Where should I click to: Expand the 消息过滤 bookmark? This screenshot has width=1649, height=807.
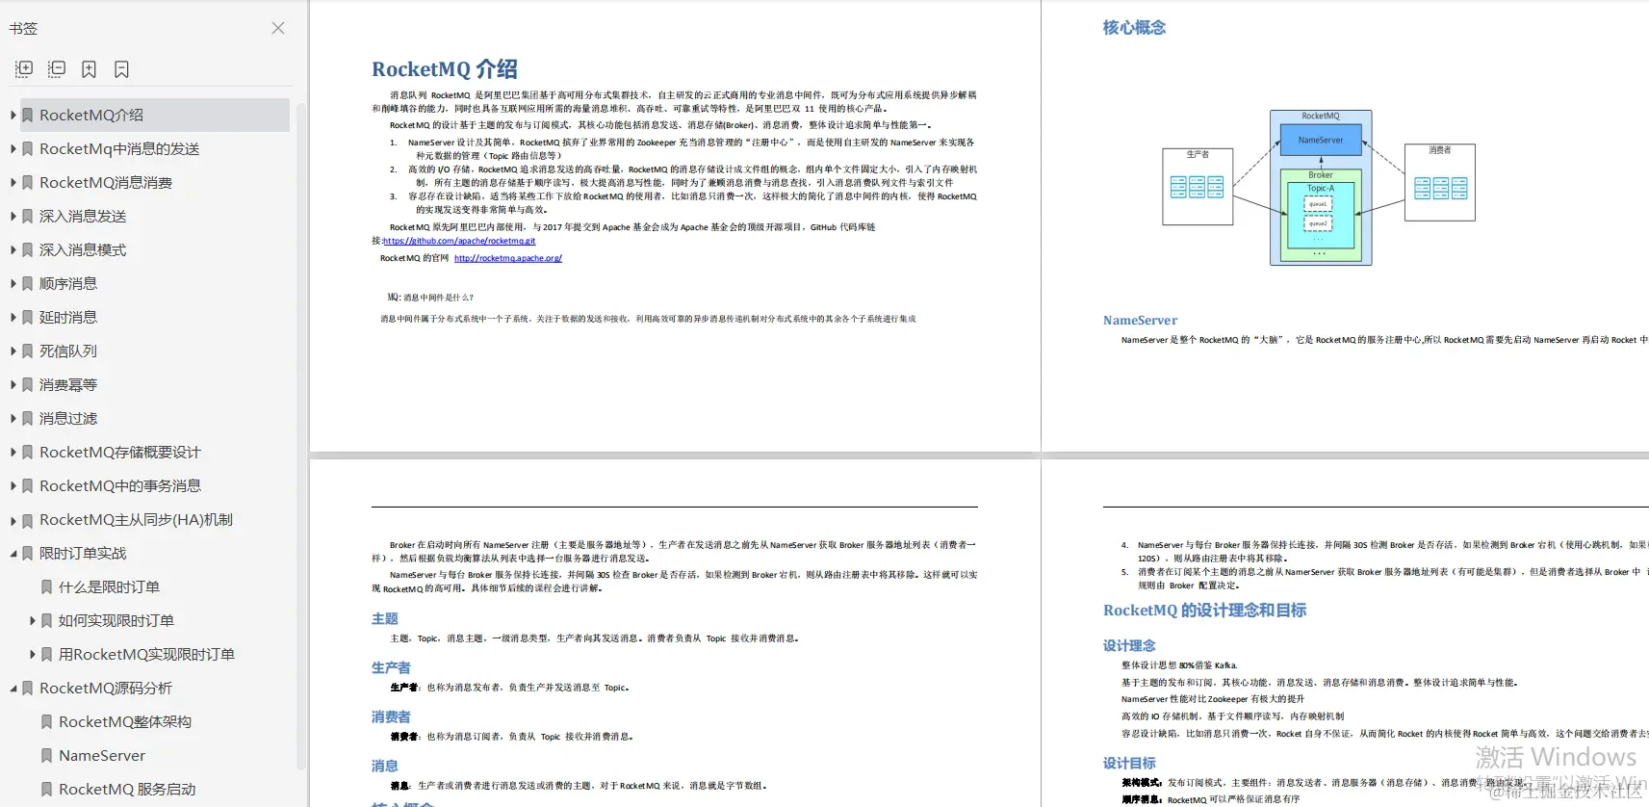(13, 418)
